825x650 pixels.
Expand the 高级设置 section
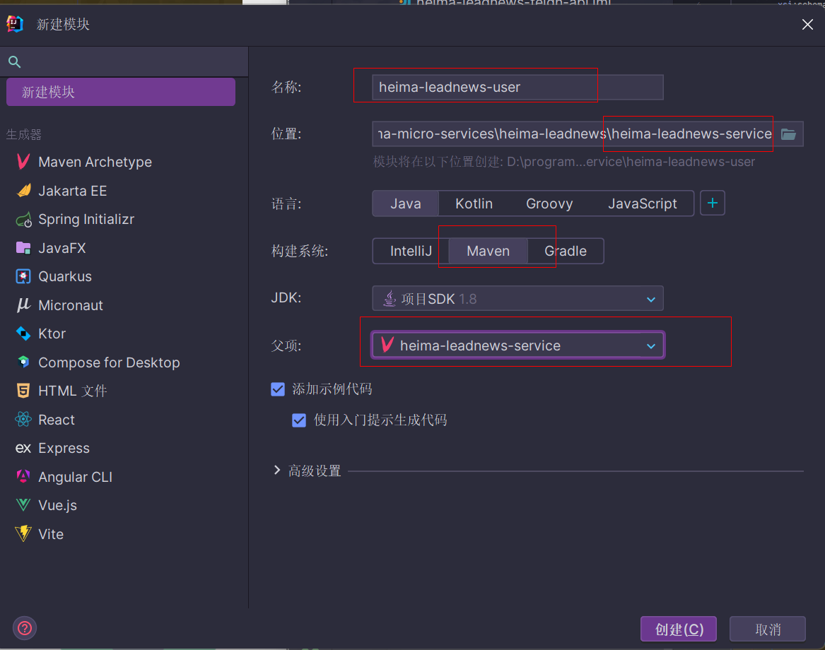[276, 470]
